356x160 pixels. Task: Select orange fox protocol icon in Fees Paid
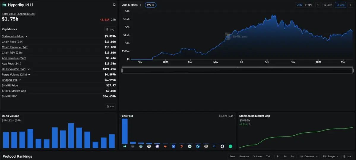(x=165, y=147)
